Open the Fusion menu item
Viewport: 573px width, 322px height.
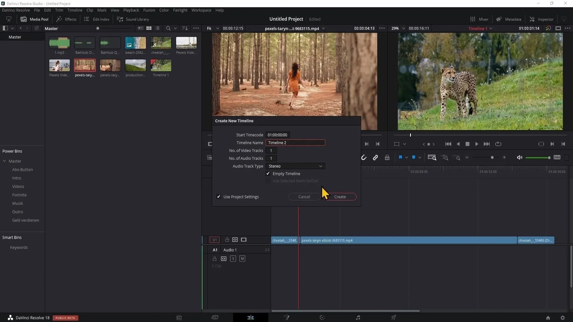(x=149, y=10)
